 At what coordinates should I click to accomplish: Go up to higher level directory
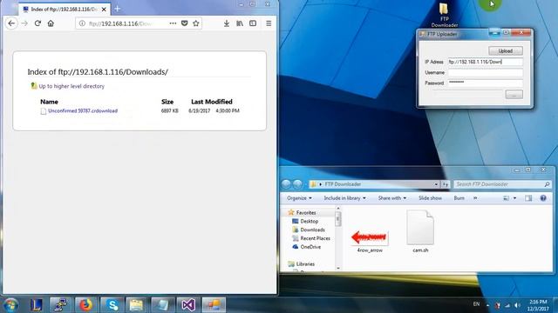[71, 86]
